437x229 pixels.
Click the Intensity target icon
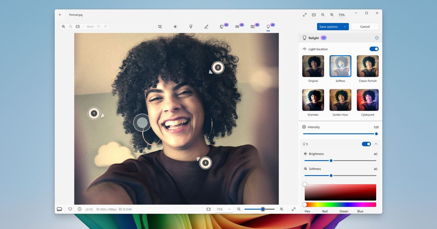point(304,127)
